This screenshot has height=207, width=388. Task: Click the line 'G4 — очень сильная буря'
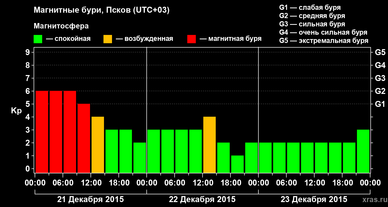coord(323,32)
